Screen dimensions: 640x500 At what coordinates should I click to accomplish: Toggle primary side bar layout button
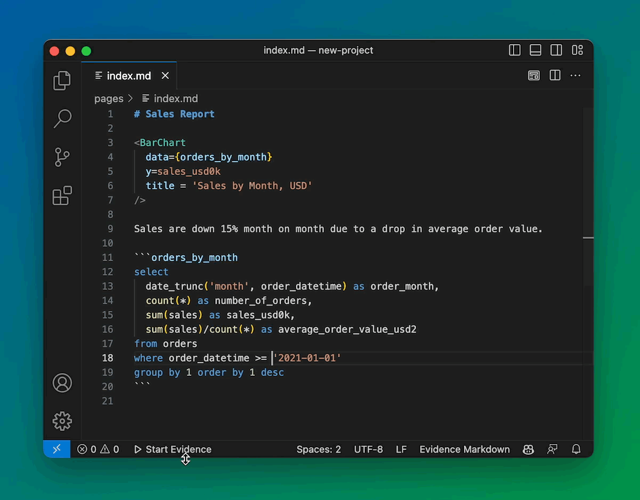coord(515,50)
